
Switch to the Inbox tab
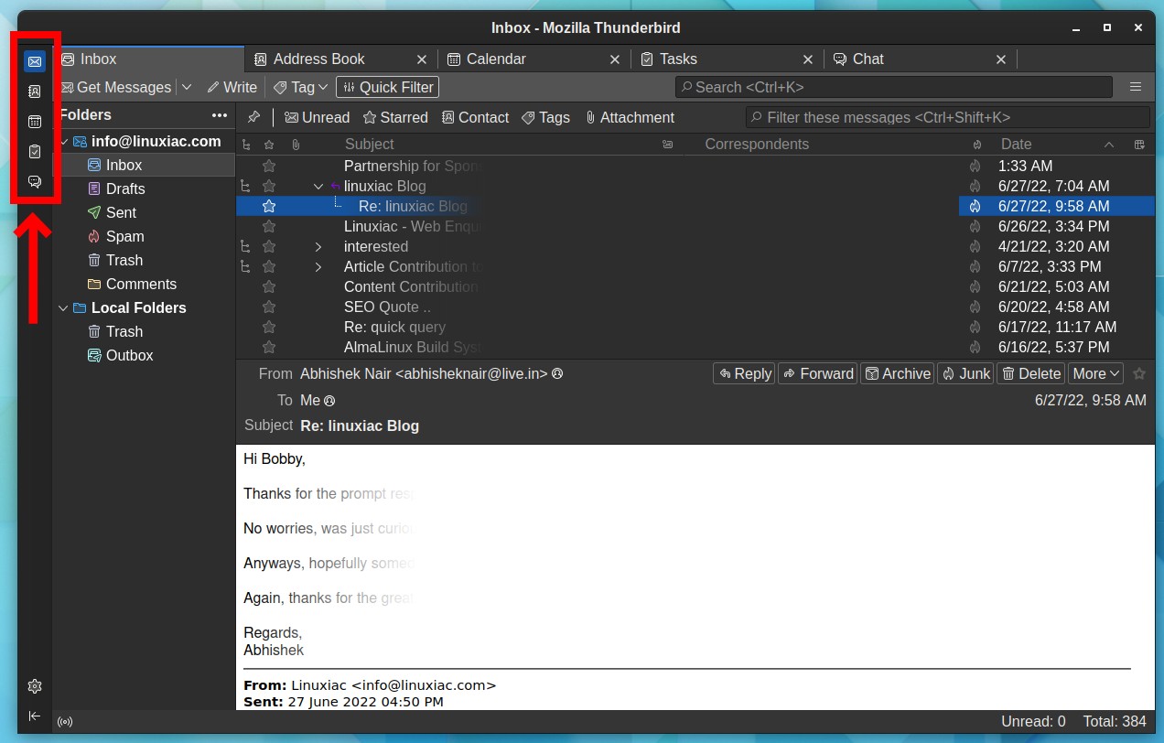(x=148, y=59)
